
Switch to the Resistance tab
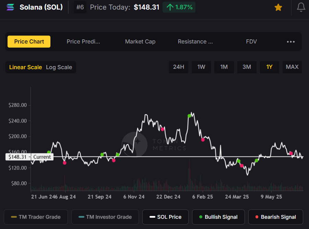(195, 41)
